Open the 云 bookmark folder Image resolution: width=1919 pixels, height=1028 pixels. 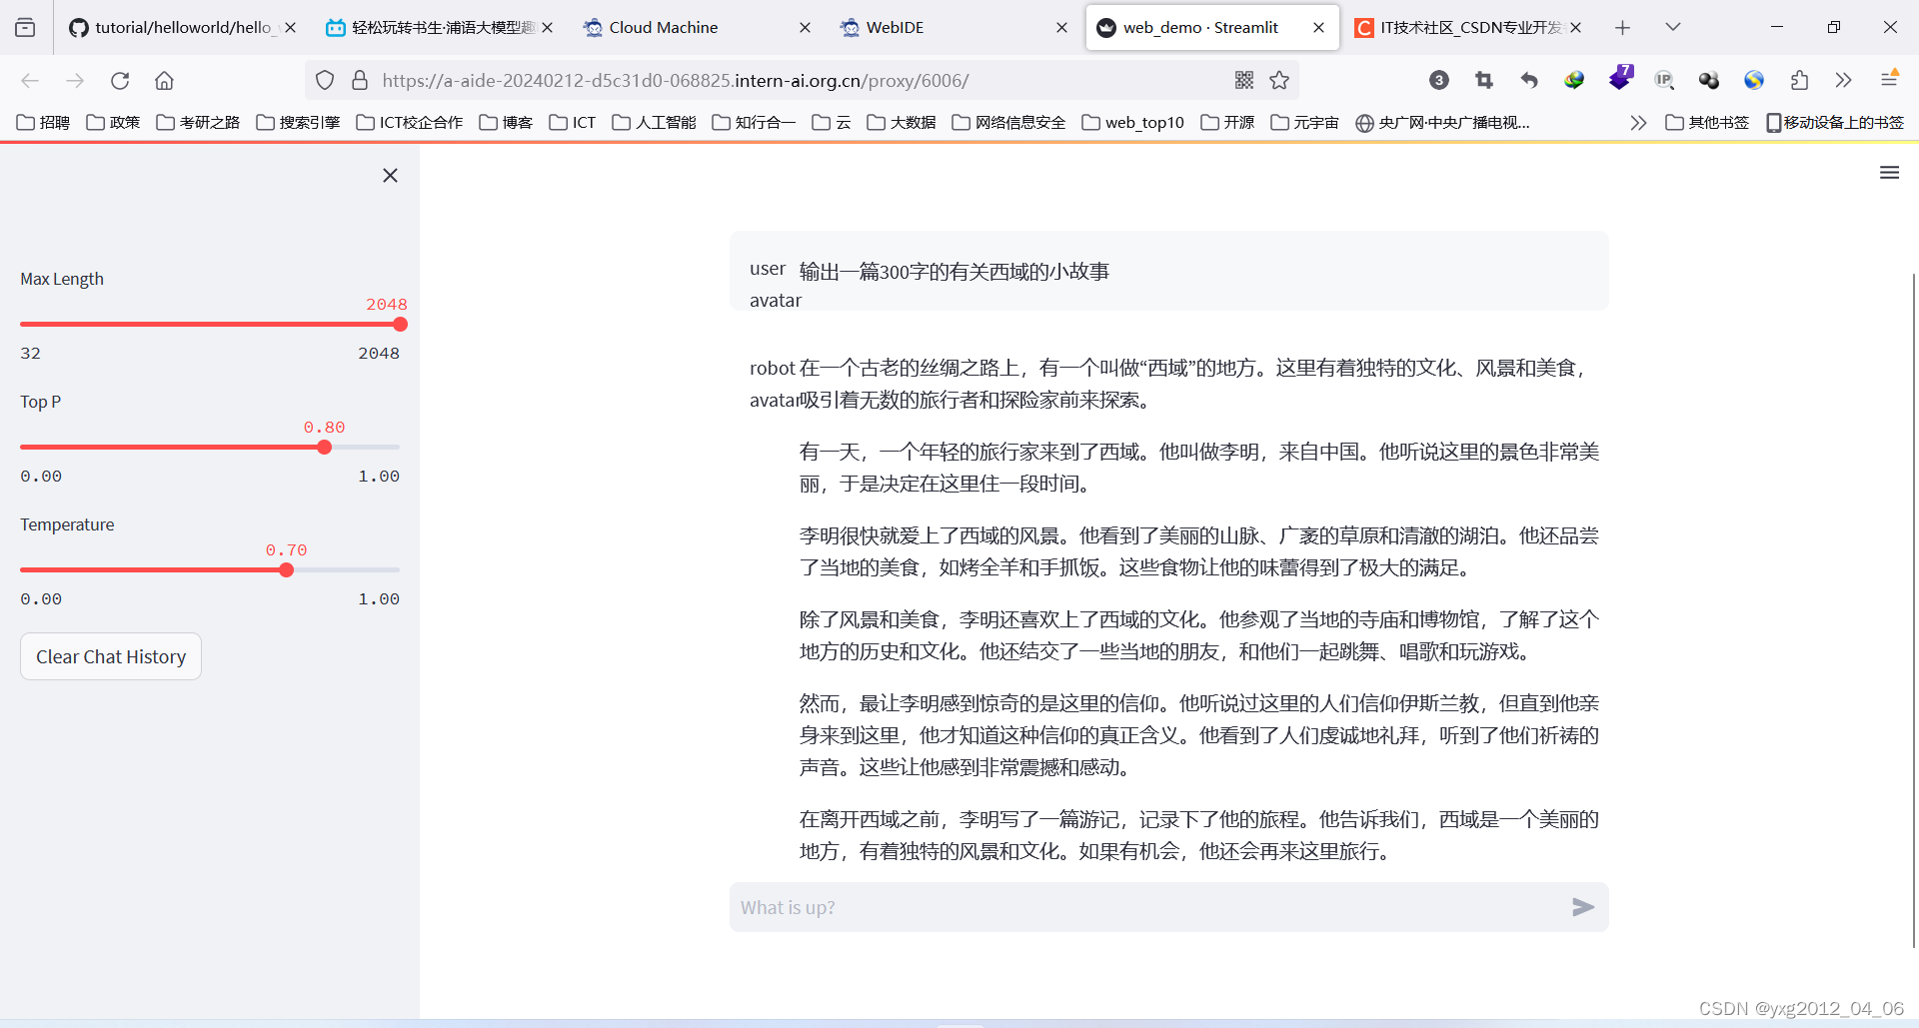(832, 122)
